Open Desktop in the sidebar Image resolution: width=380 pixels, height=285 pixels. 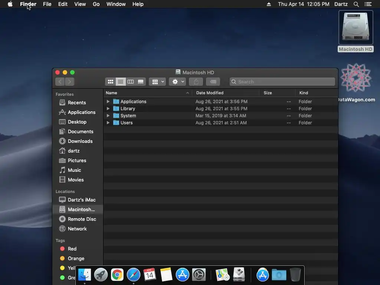[x=78, y=122]
